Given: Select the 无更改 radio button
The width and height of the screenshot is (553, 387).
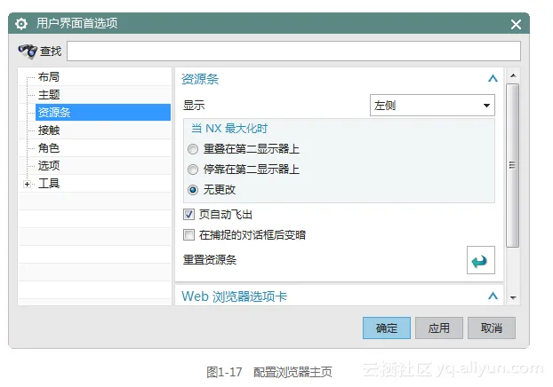Looking at the screenshot, I should [193, 190].
